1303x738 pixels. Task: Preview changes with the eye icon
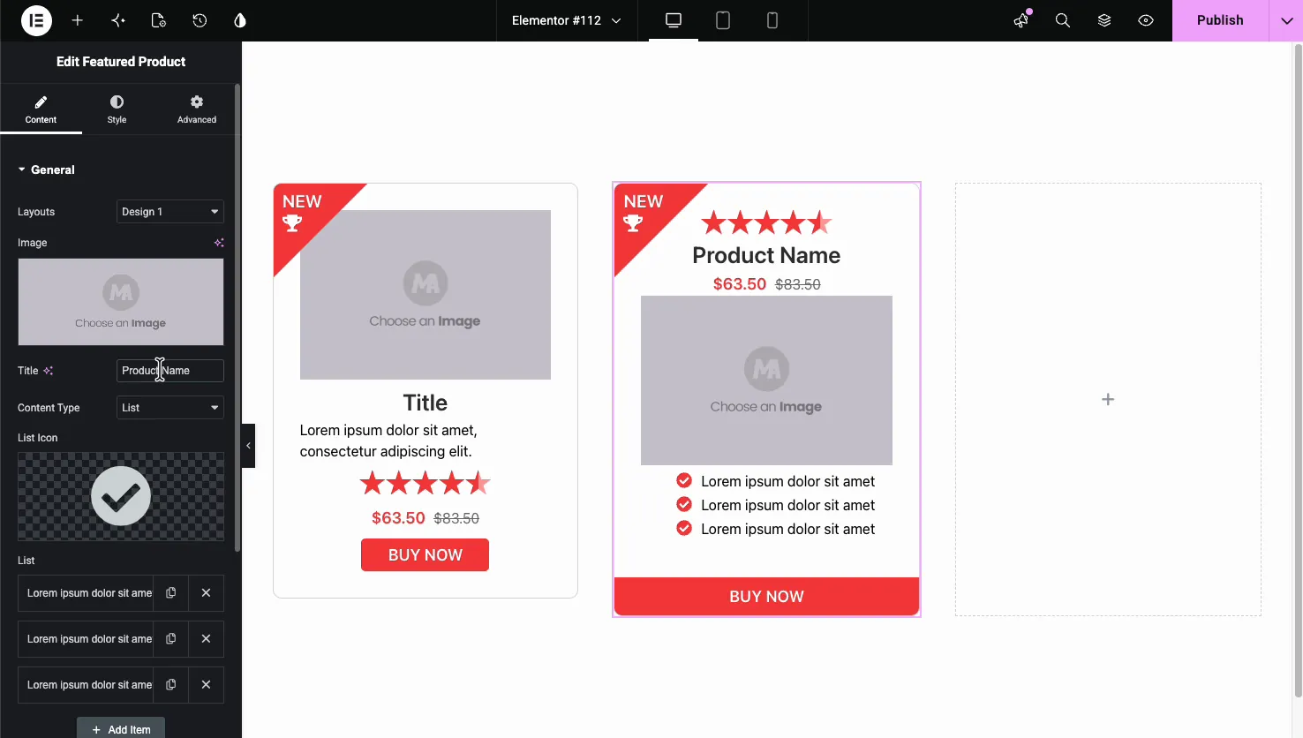pos(1146,20)
